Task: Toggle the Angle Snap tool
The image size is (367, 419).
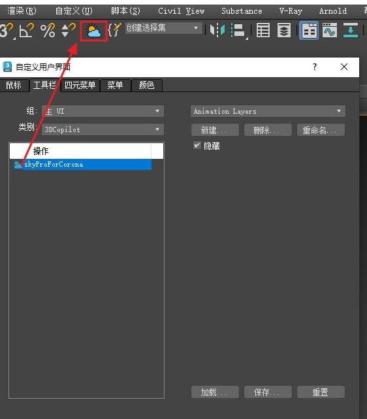Action: (27, 30)
